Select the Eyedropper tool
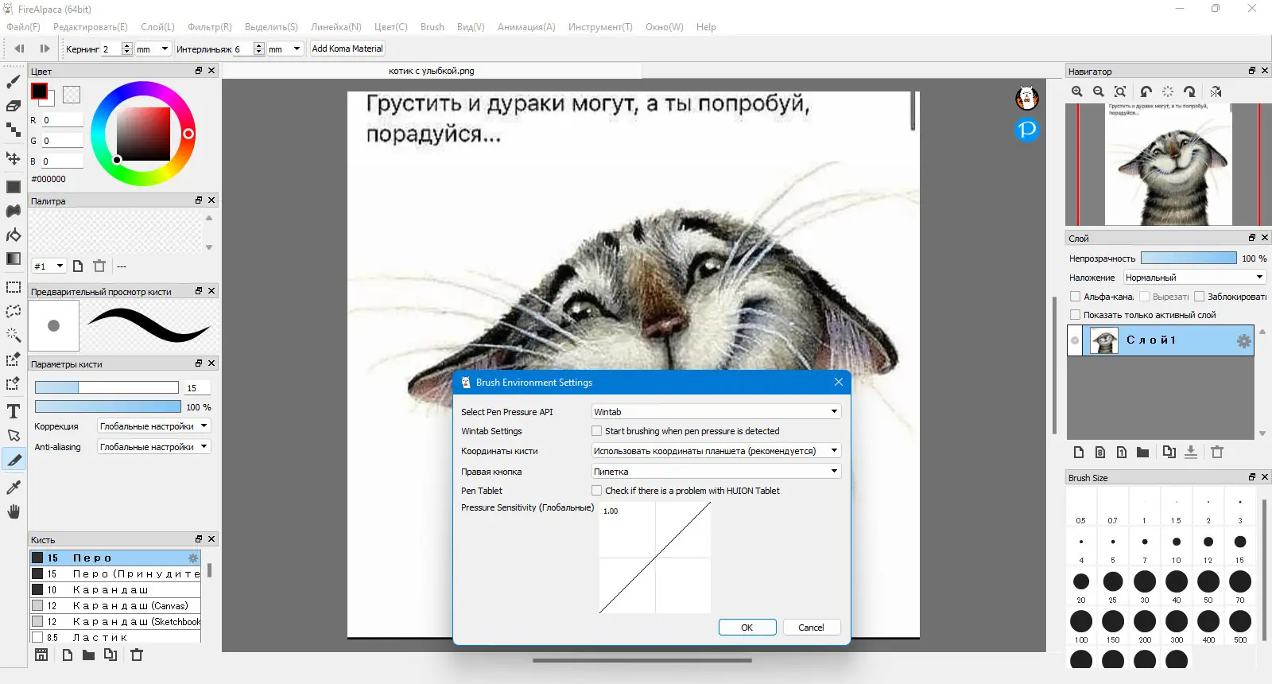The width and height of the screenshot is (1272, 684). click(x=14, y=487)
